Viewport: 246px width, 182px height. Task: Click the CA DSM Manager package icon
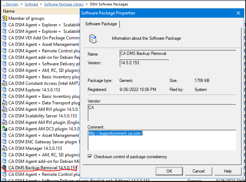click(x=4, y=148)
